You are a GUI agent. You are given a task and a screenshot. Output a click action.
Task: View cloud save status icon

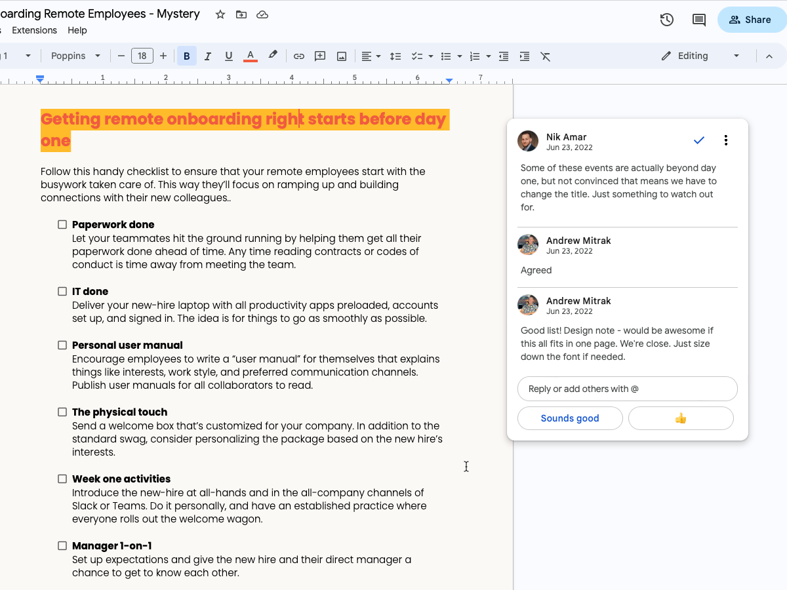[x=262, y=14]
